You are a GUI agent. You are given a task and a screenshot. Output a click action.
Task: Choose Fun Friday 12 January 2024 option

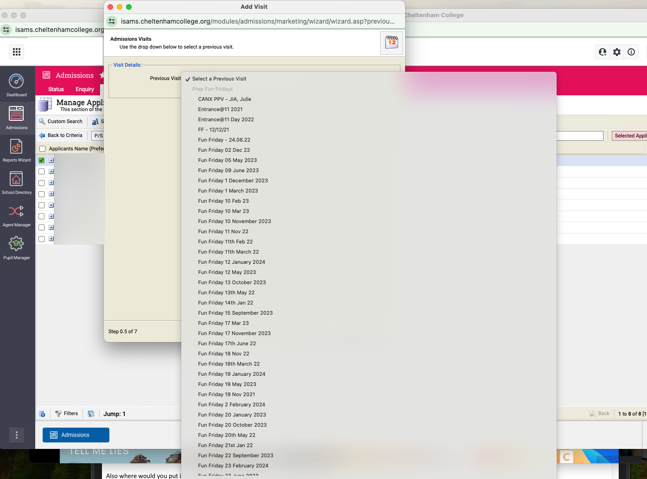click(231, 262)
